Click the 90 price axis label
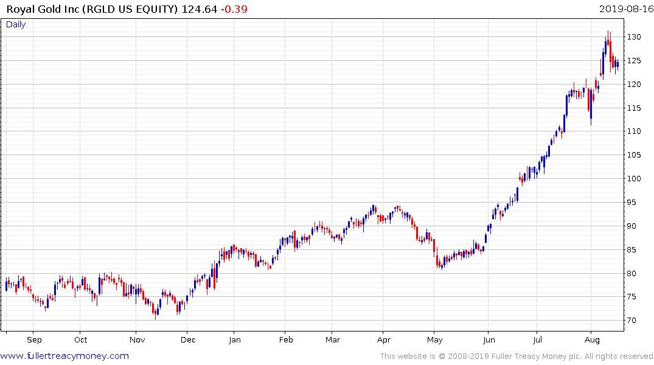 pos(632,226)
